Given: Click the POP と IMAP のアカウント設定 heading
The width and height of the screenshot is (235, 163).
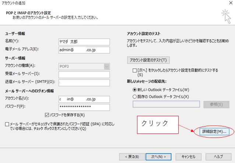Looking at the screenshot, I should click(28, 13).
